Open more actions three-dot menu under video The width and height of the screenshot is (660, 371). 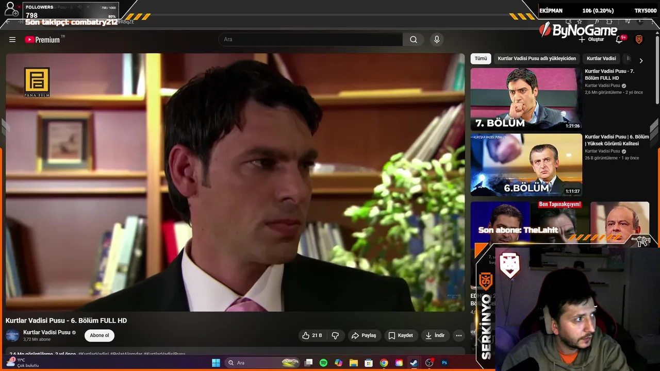(x=458, y=335)
